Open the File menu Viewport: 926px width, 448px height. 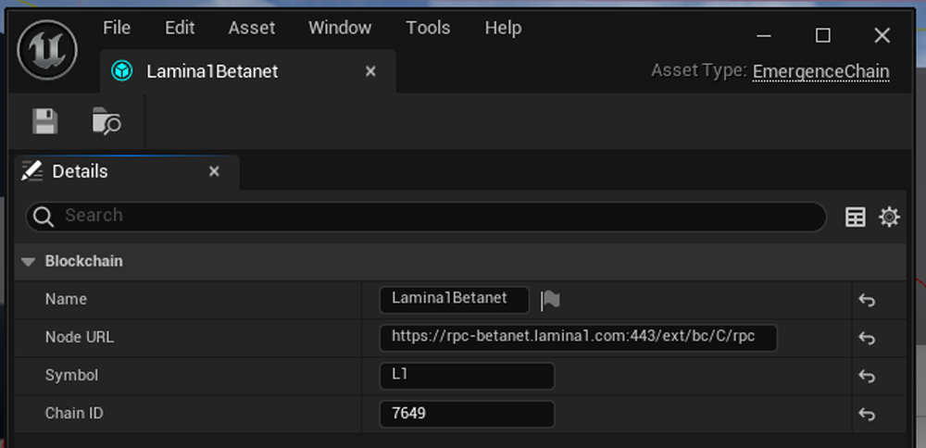(117, 28)
